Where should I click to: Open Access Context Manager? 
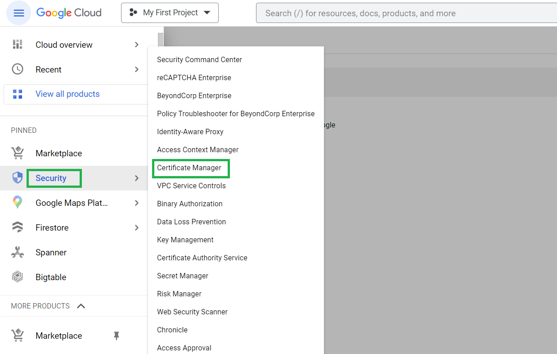[x=198, y=150]
